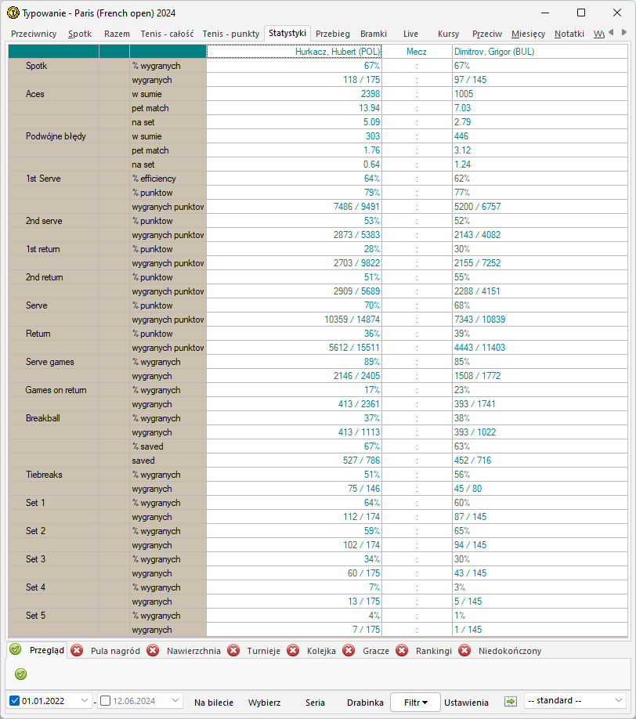The image size is (636, 719).
Task: Open the Filtr dropdown button
Action: pyautogui.click(x=415, y=703)
